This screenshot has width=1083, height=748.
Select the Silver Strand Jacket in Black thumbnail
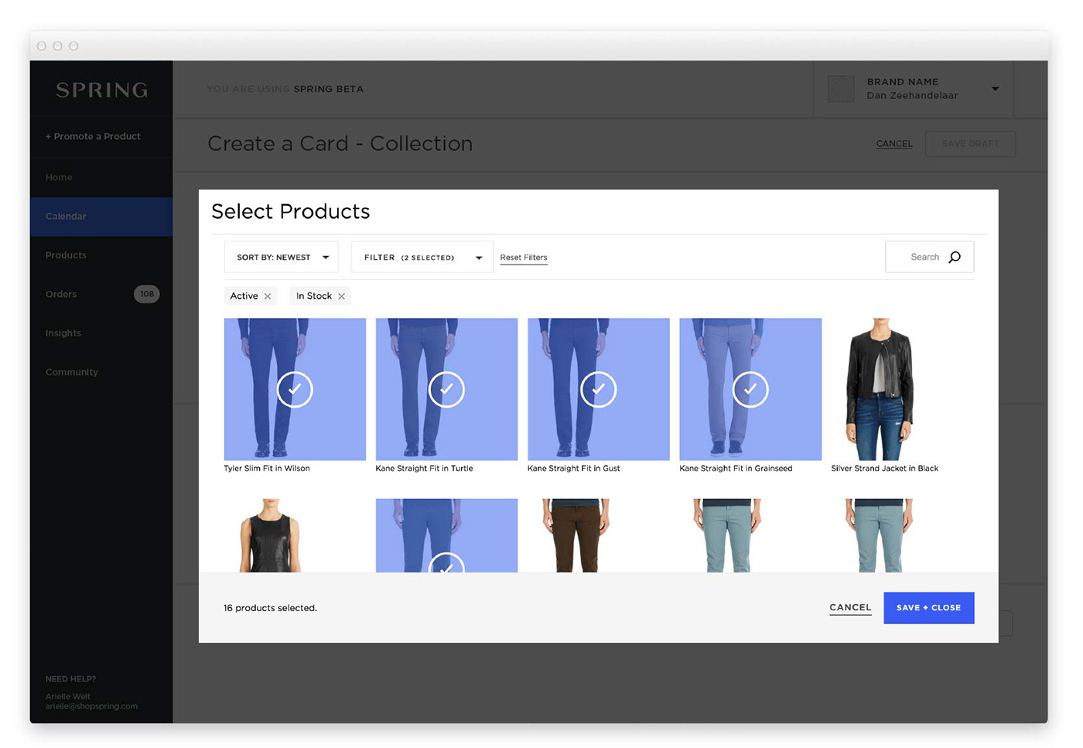880,389
